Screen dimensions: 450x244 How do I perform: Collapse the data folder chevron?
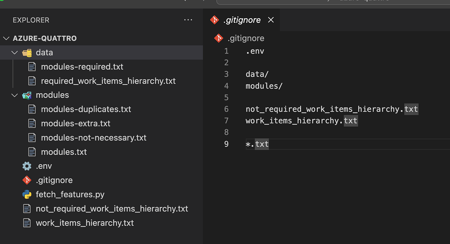coord(14,53)
